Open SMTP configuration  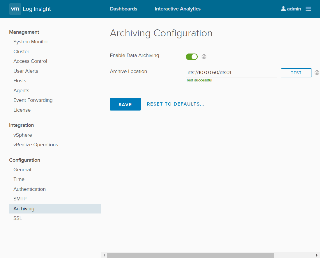pos(20,199)
